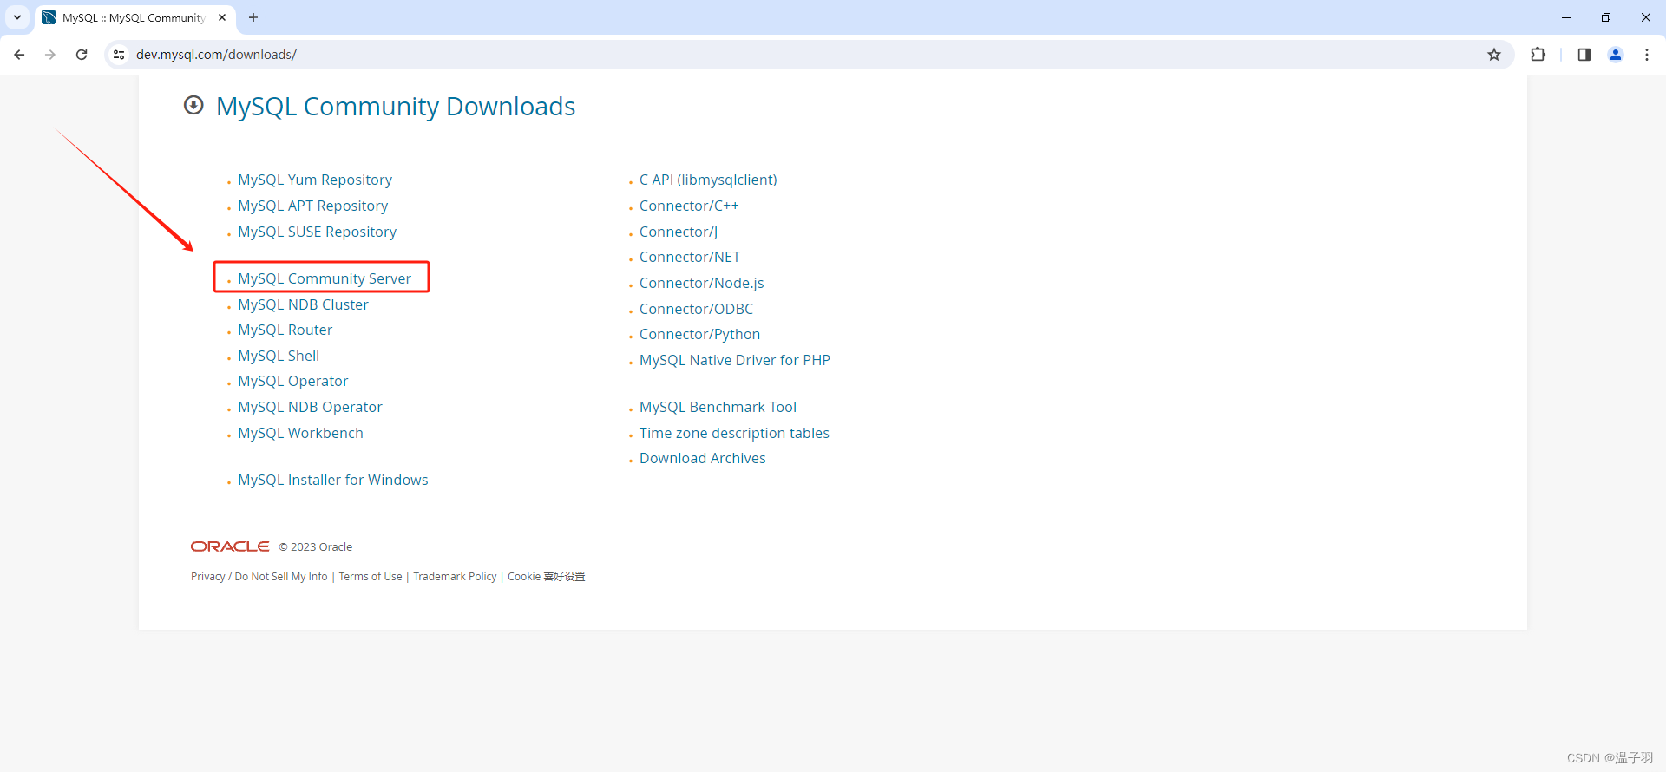
Task: Open Cookie preferences footer link
Action: click(547, 577)
